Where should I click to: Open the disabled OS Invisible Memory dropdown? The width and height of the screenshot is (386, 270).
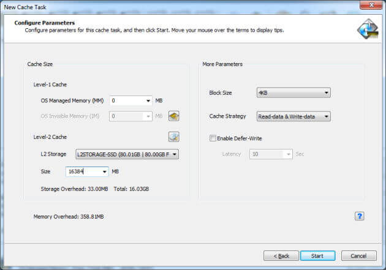[131, 116]
